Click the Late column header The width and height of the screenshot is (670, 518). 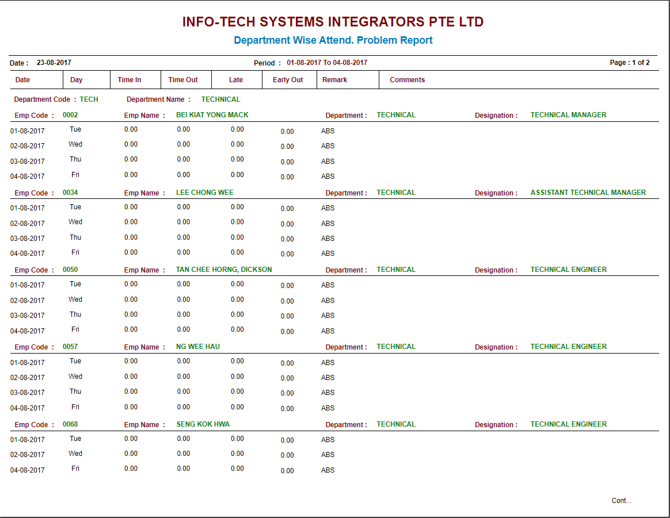tap(236, 80)
